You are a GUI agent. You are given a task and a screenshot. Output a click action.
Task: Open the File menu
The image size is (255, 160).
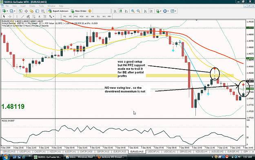click(x=7, y=6)
